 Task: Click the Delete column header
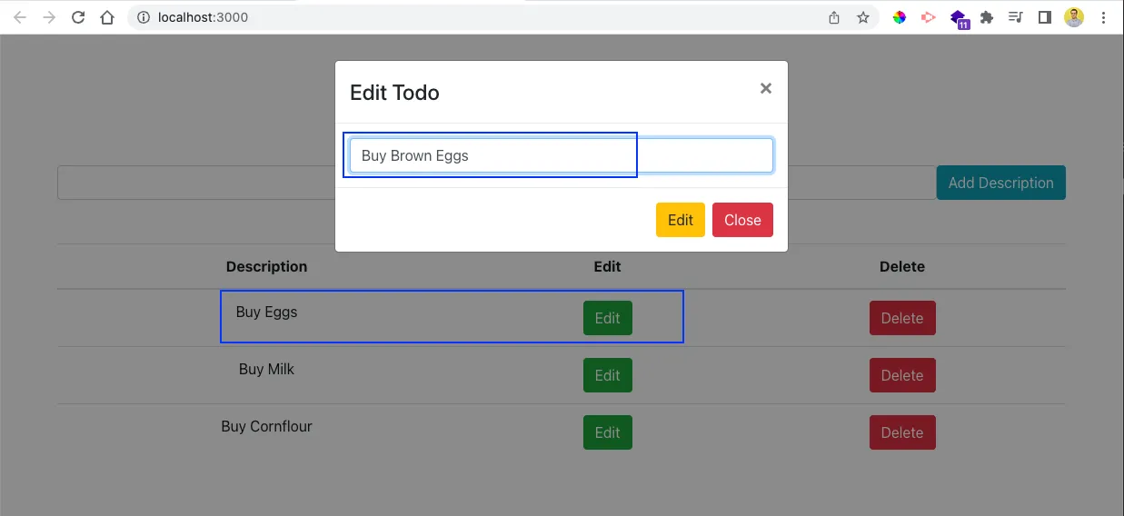[902, 266]
